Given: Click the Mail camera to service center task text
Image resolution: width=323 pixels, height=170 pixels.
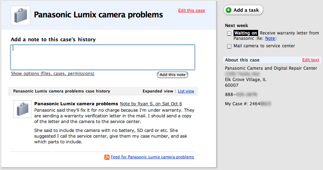Looking at the screenshot, I should 264,46.
